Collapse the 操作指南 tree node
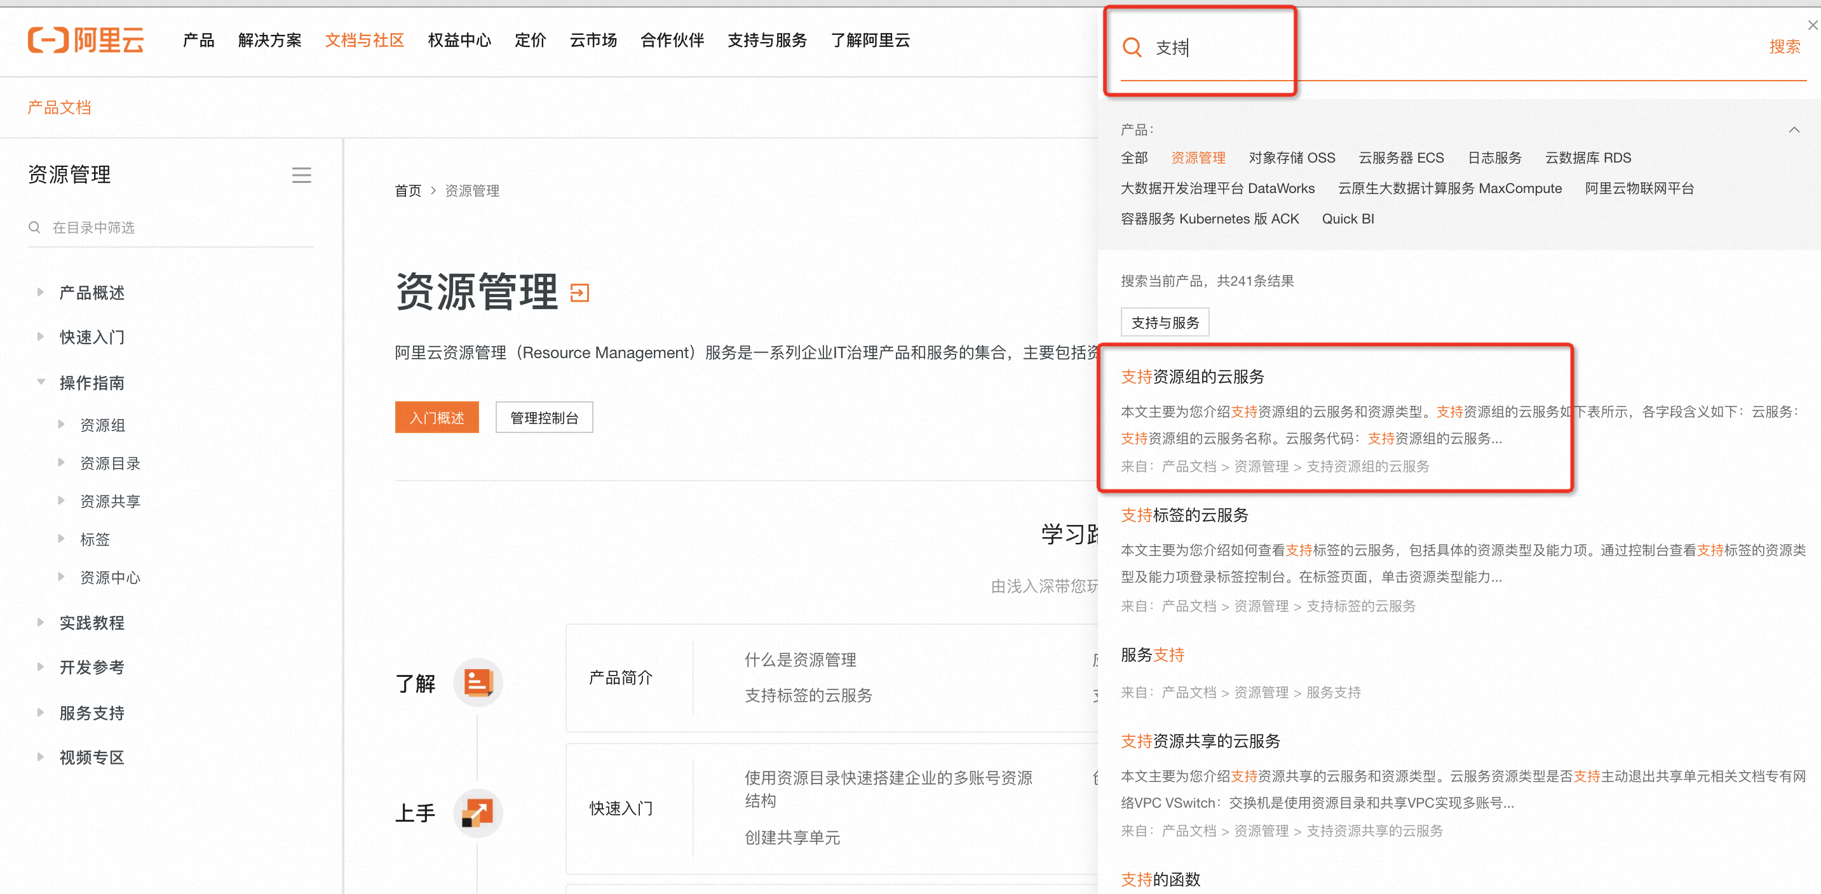The height and width of the screenshot is (894, 1821). coord(41,382)
